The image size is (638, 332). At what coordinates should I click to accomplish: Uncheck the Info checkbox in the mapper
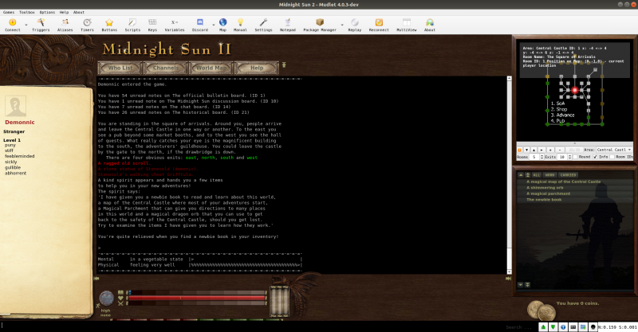595,157
